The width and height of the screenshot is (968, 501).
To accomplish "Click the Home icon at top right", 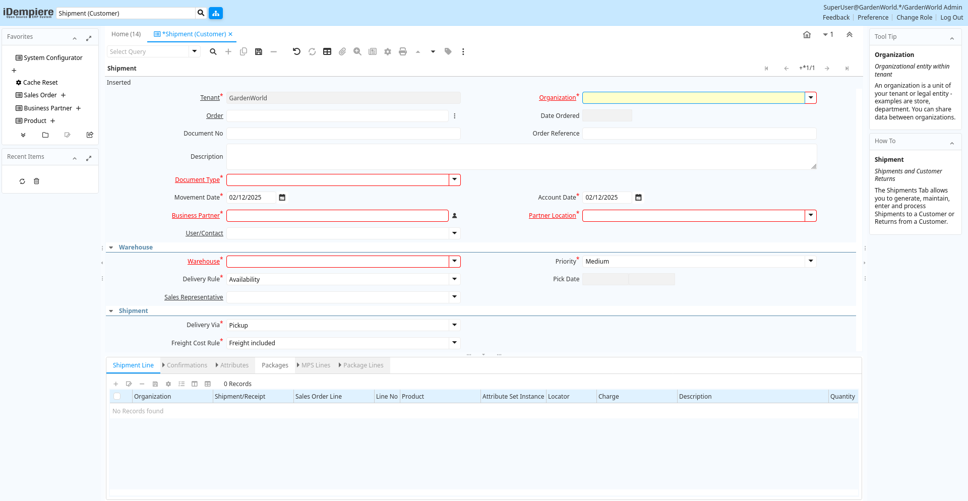I will point(807,35).
